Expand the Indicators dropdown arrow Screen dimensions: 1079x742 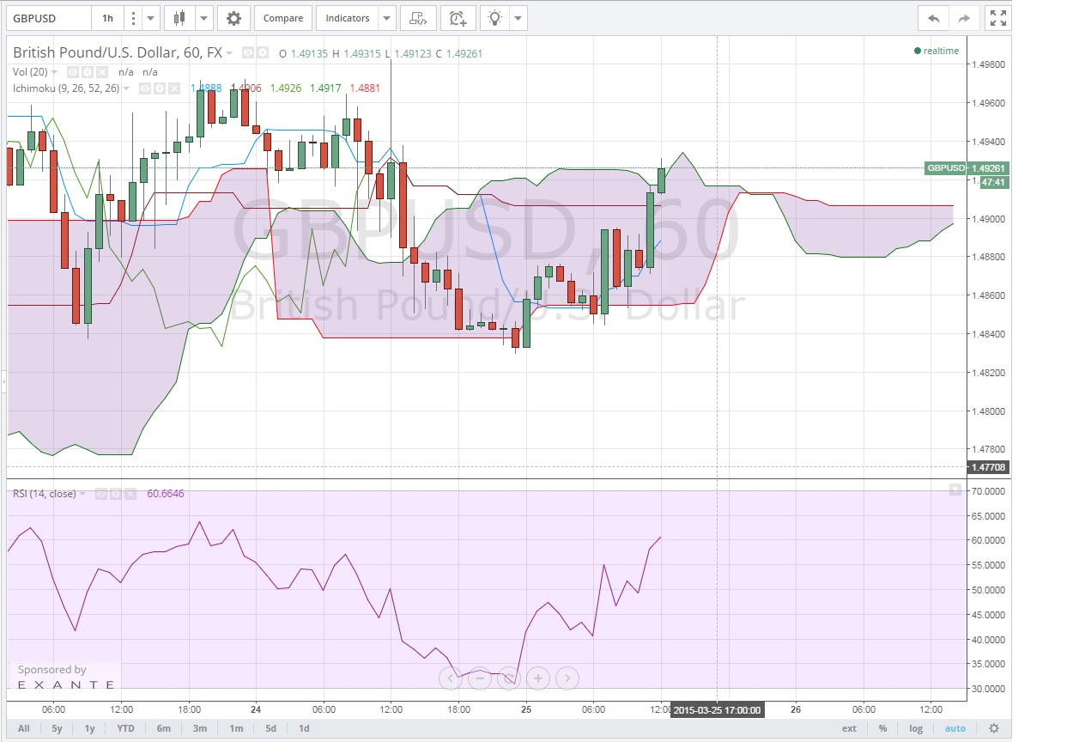coord(386,18)
